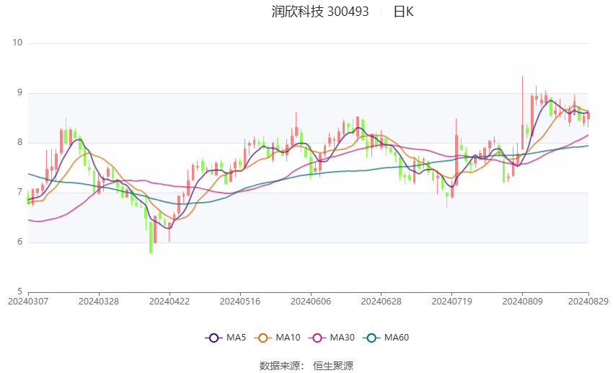Select the 20240829 date axis label

(x=588, y=302)
